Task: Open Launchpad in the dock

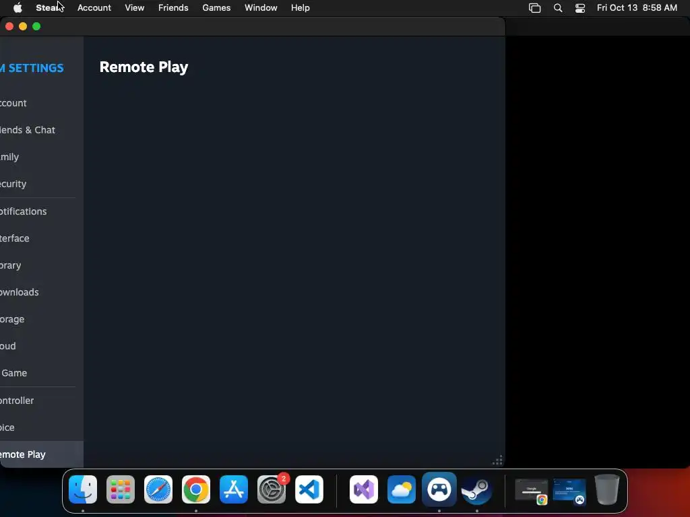Action: pyautogui.click(x=121, y=489)
